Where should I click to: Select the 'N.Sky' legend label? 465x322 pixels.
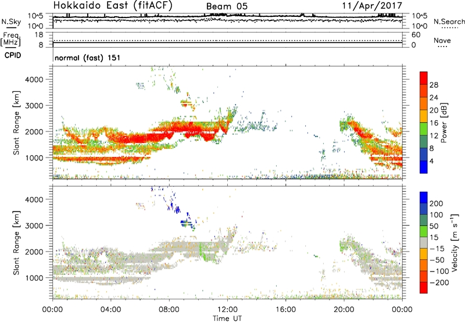11,22
